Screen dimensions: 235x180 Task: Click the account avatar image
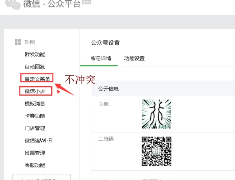tap(156, 114)
